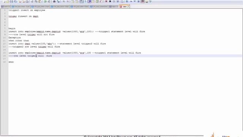This screenshot has height=137, width=243.
Task: Click line 'trigger1 insert on employee'
Action: click(x=27, y=10)
